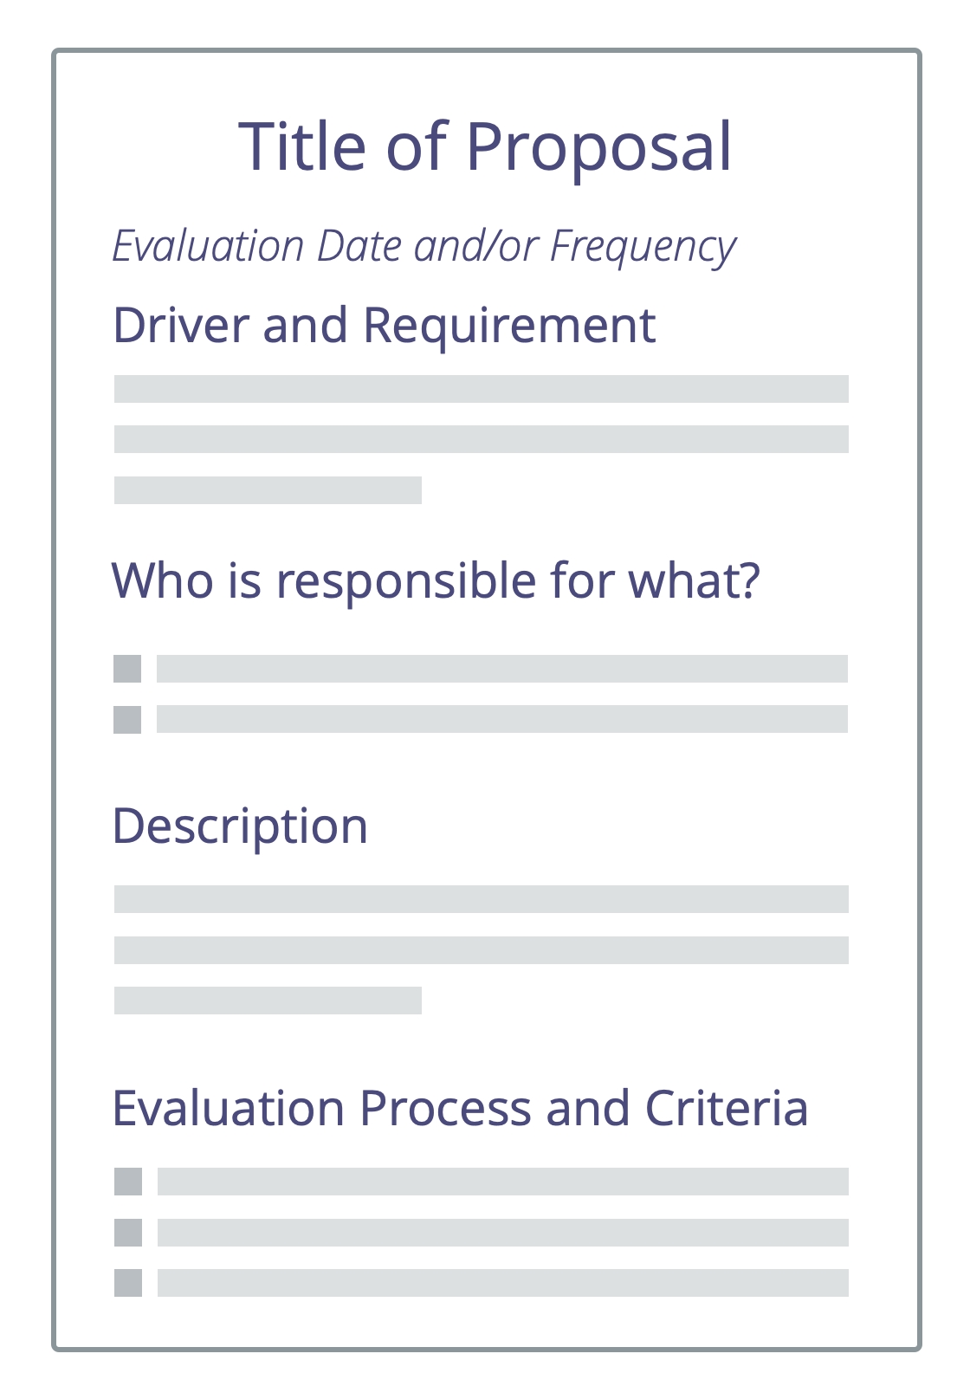Click first list line under Evaluation Process and Criteria
The height and width of the screenshot is (1386, 970).
coord(502,1182)
